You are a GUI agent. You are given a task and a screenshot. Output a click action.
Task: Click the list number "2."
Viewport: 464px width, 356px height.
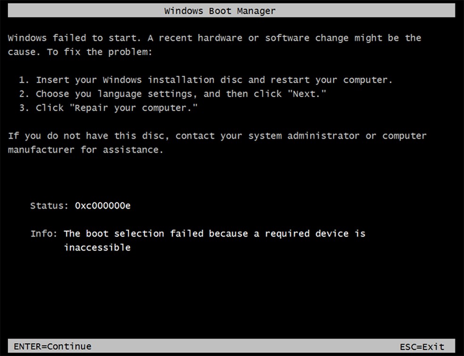25,94
